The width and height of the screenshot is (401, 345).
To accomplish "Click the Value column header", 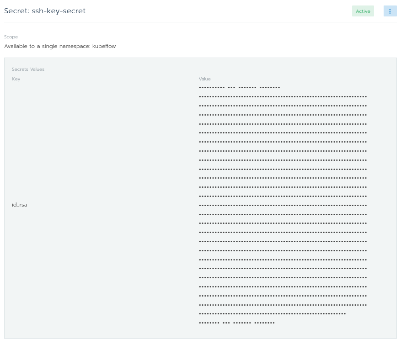I will click(x=205, y=79).
